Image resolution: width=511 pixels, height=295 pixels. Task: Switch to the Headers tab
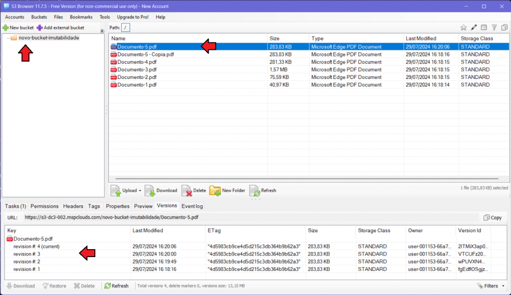pyautogui.click(x=73, y=206)
